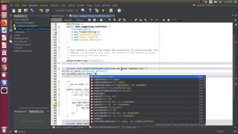The height and width of the screenshot is (134, 238).
Task: Close the Auto_suggesting_textfield.java tab
Action: 113,16
